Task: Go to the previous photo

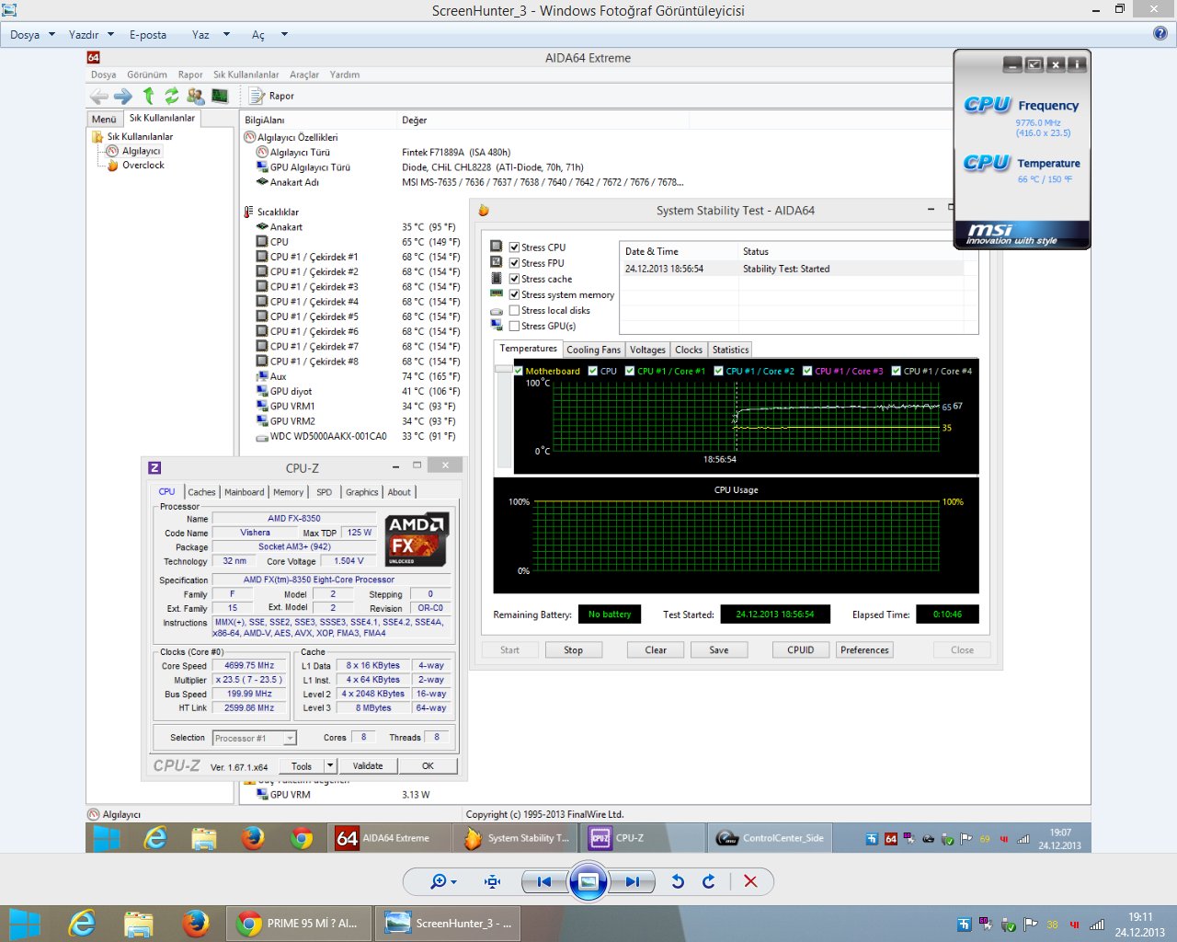Action: [543, 881]
